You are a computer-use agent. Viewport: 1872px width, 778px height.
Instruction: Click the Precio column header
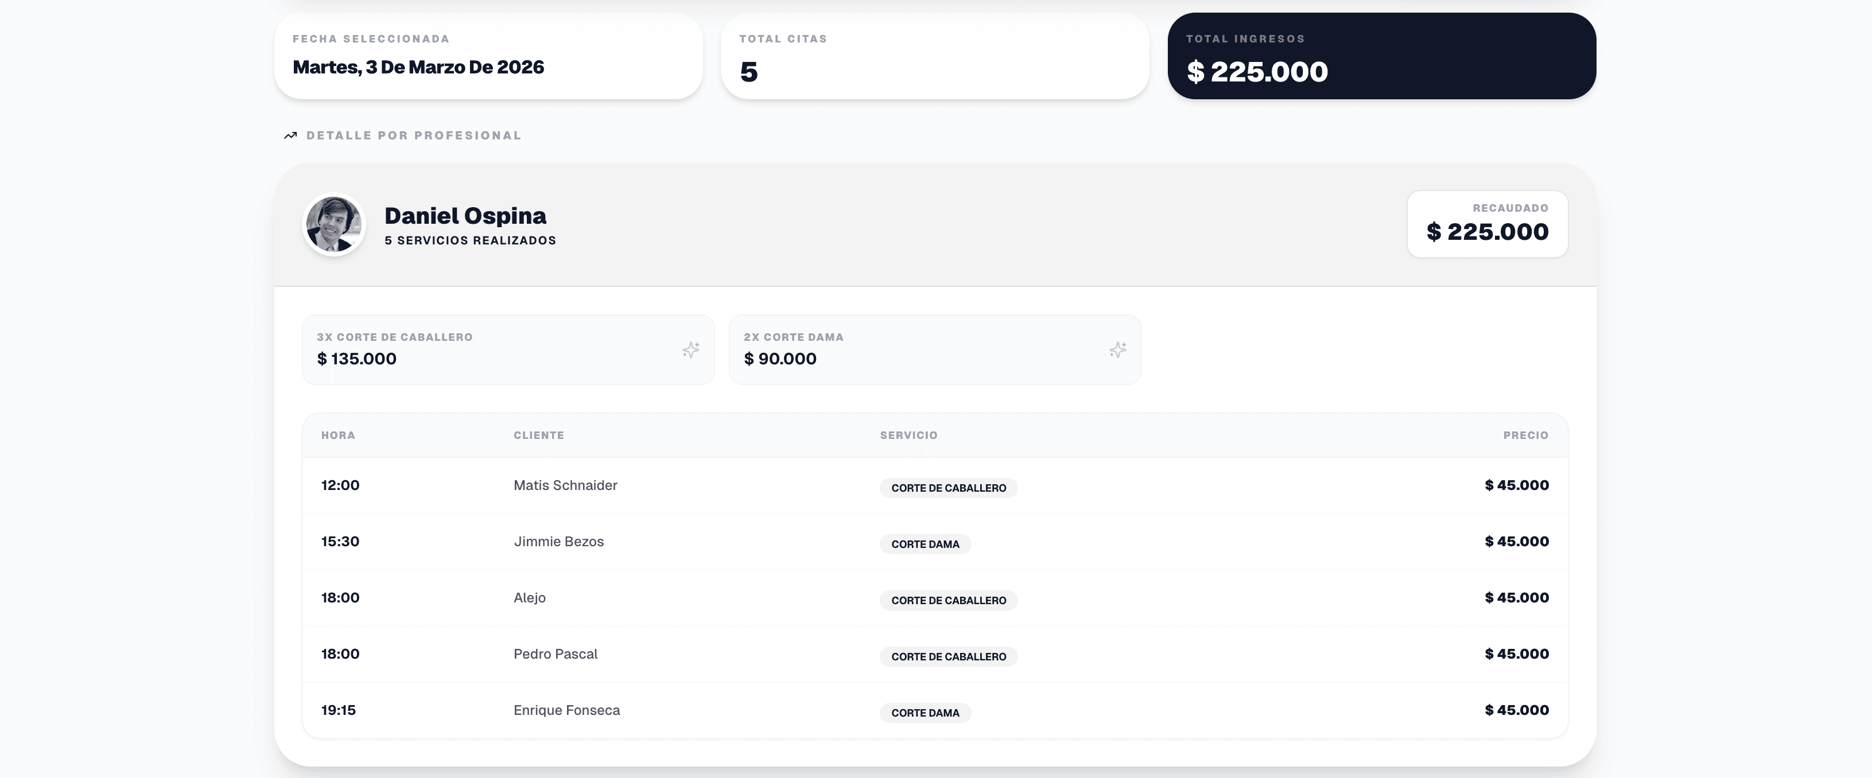[1525, 435]
